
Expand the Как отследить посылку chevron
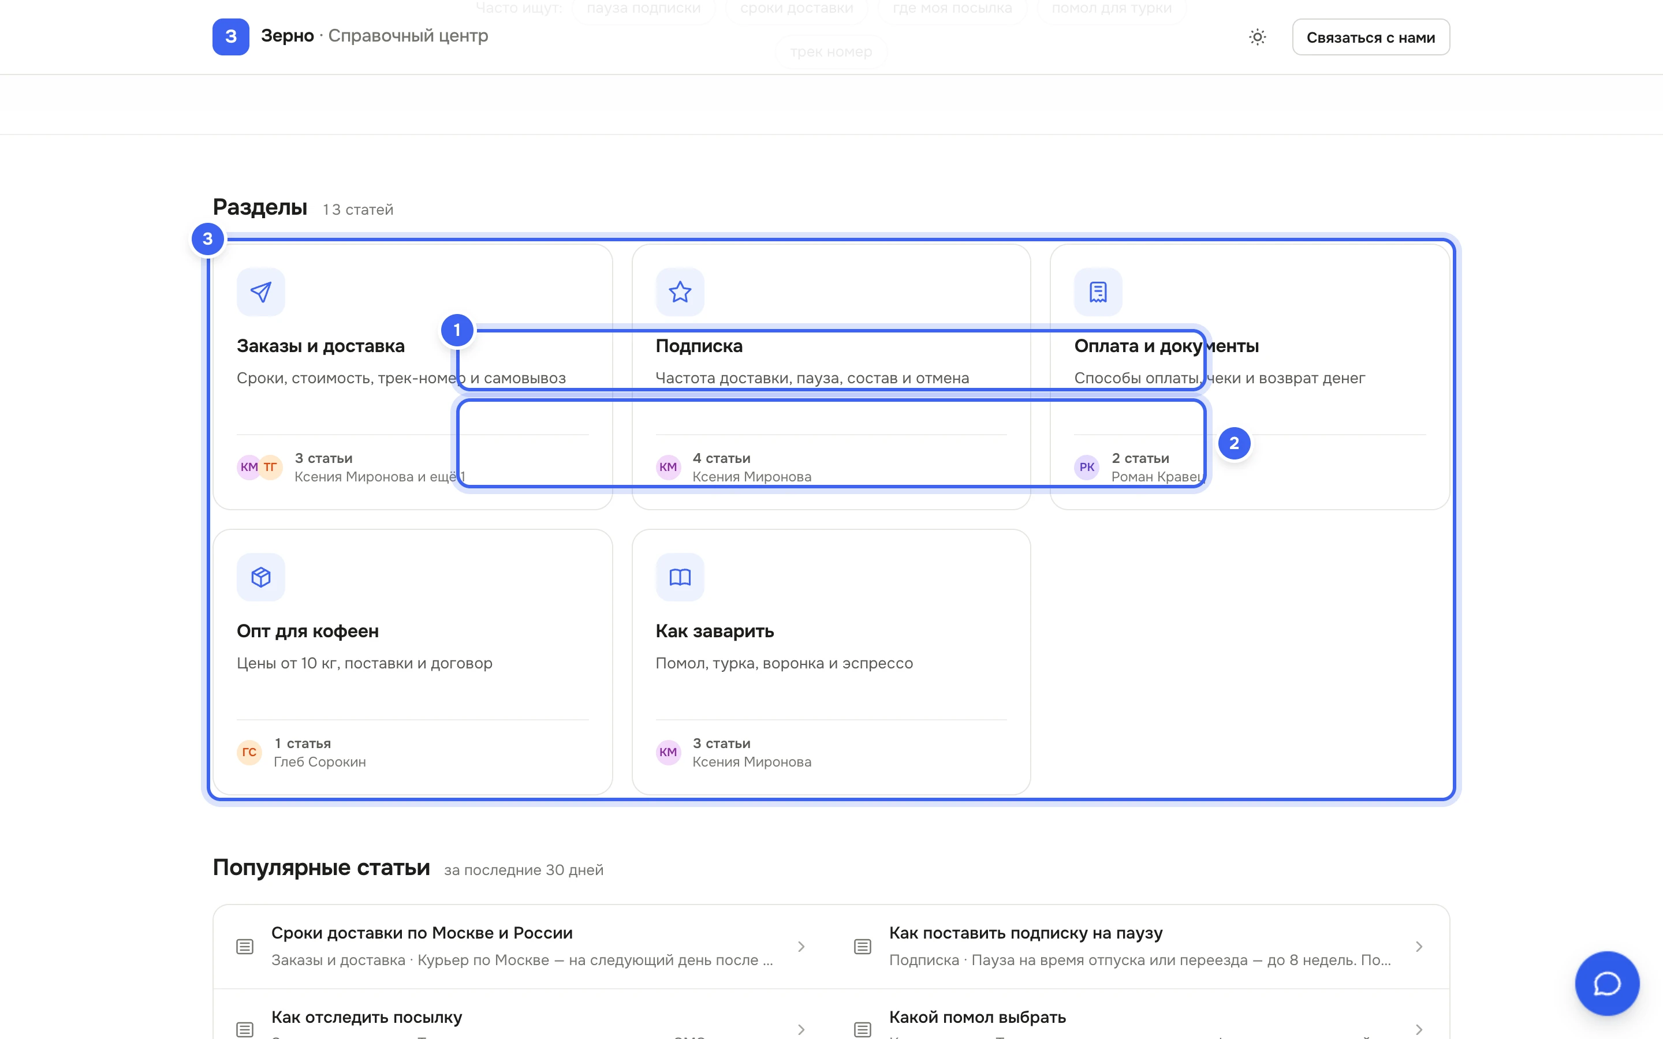800,1029
